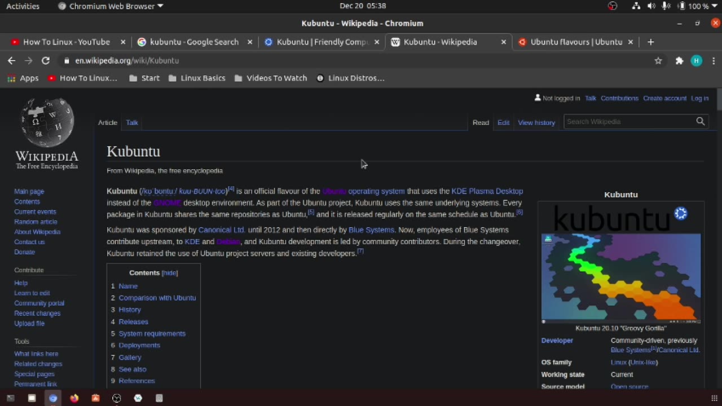Launch Firefox from the taskbar
This screenshot has width=722, height=406.
point(74,398)
